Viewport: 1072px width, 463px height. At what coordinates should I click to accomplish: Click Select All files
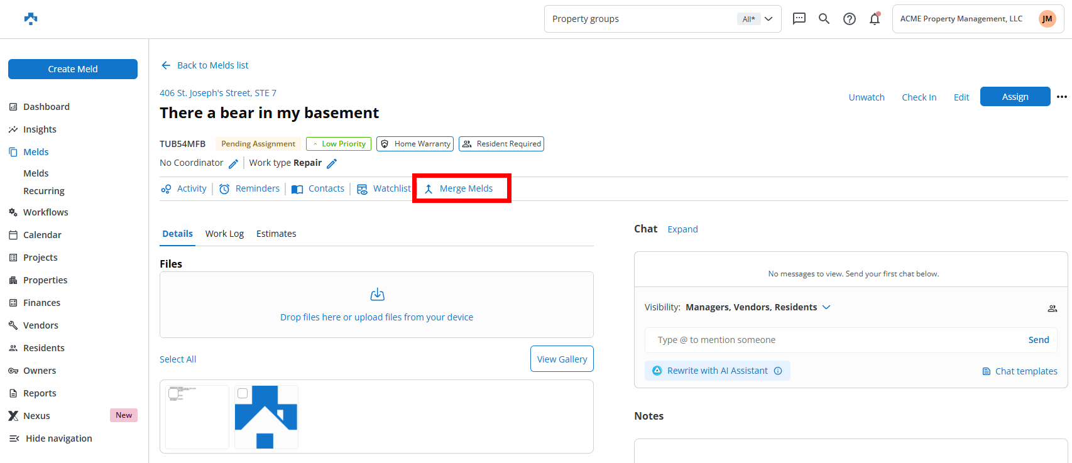[178, 359]
